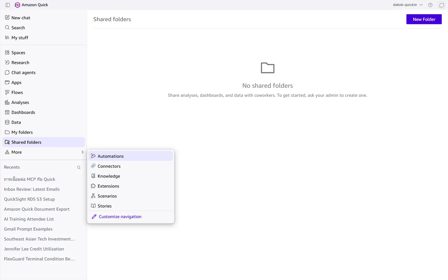Open recent AI Training Attendee List
The image size is (448, 280).
click(x=29, y=219)
